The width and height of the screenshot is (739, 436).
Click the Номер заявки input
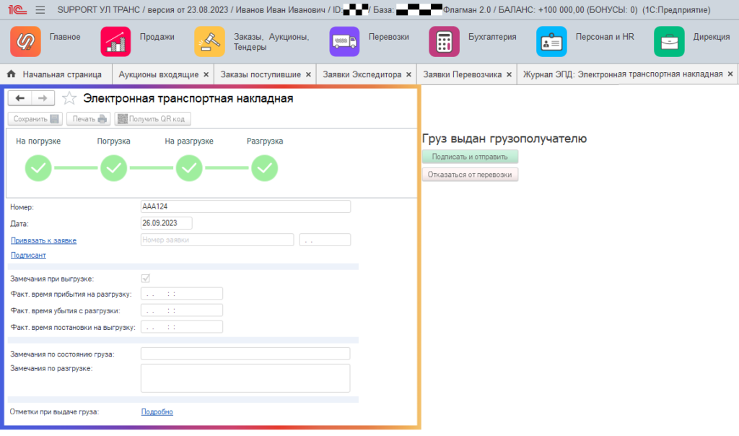(217, 240)
